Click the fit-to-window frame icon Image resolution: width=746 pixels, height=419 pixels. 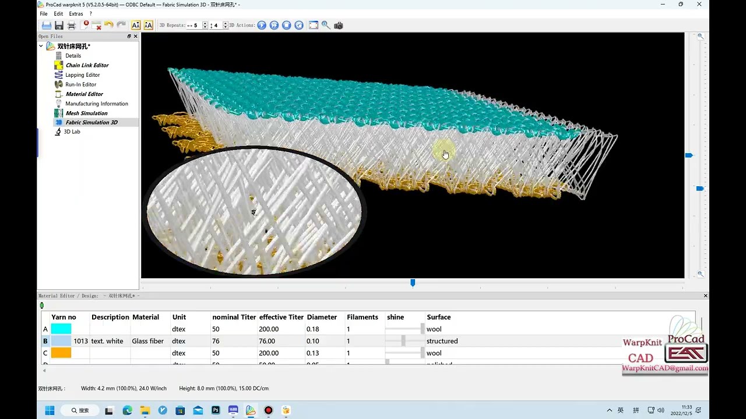314,25
